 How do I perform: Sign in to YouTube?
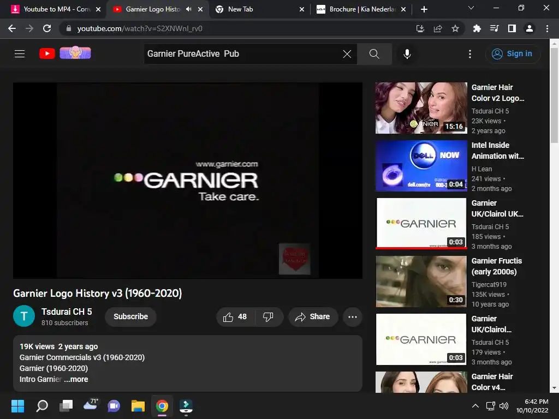[512, 54]
